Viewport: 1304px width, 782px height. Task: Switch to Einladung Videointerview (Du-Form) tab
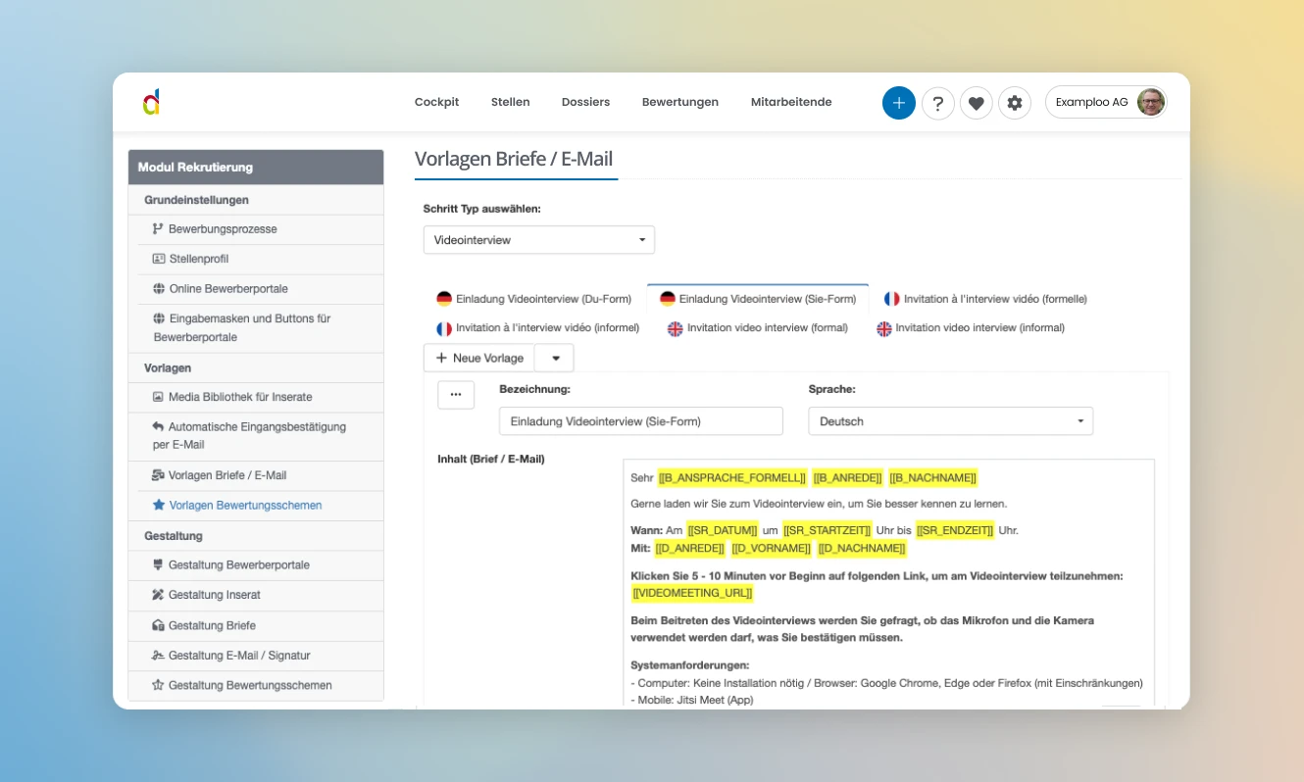[534, 299]
